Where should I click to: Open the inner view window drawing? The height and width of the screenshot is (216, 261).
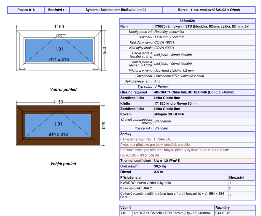point(59,51)
